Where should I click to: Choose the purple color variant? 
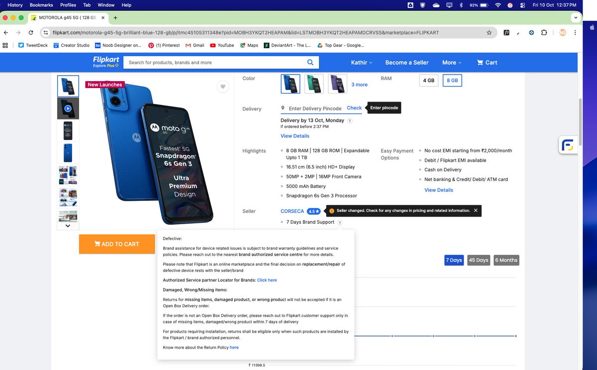coord(337,84)
